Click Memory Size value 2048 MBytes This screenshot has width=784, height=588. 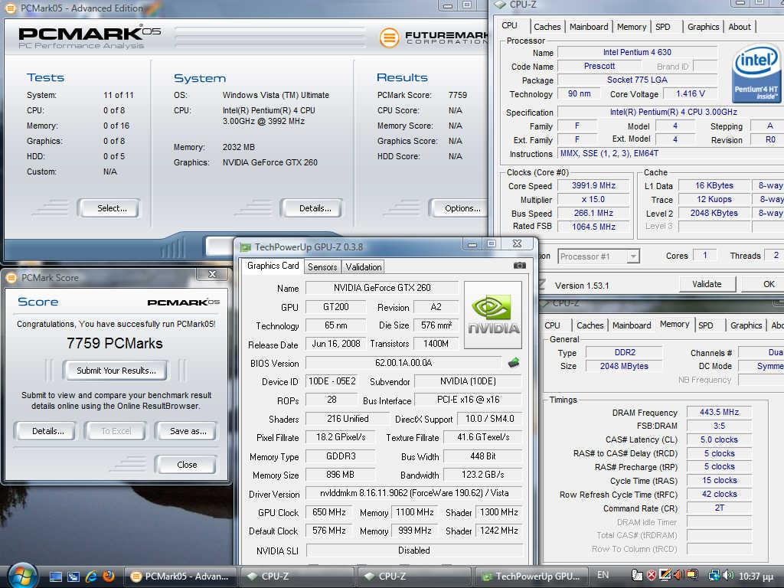(624, 366)
